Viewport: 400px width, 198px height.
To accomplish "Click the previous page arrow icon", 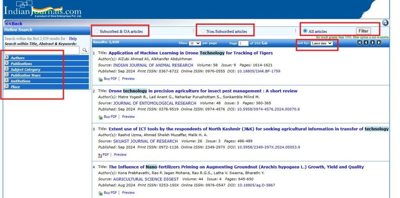I will (366, 43).
